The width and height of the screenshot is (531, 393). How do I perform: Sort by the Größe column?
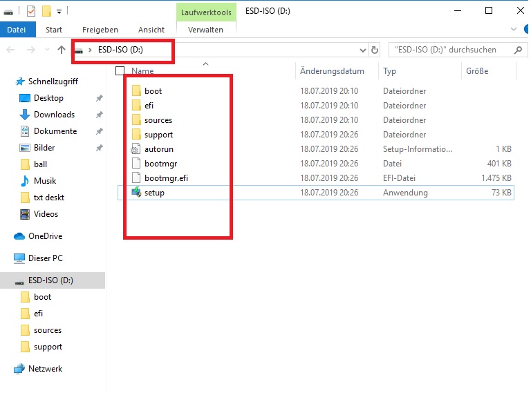pos(477,71)
